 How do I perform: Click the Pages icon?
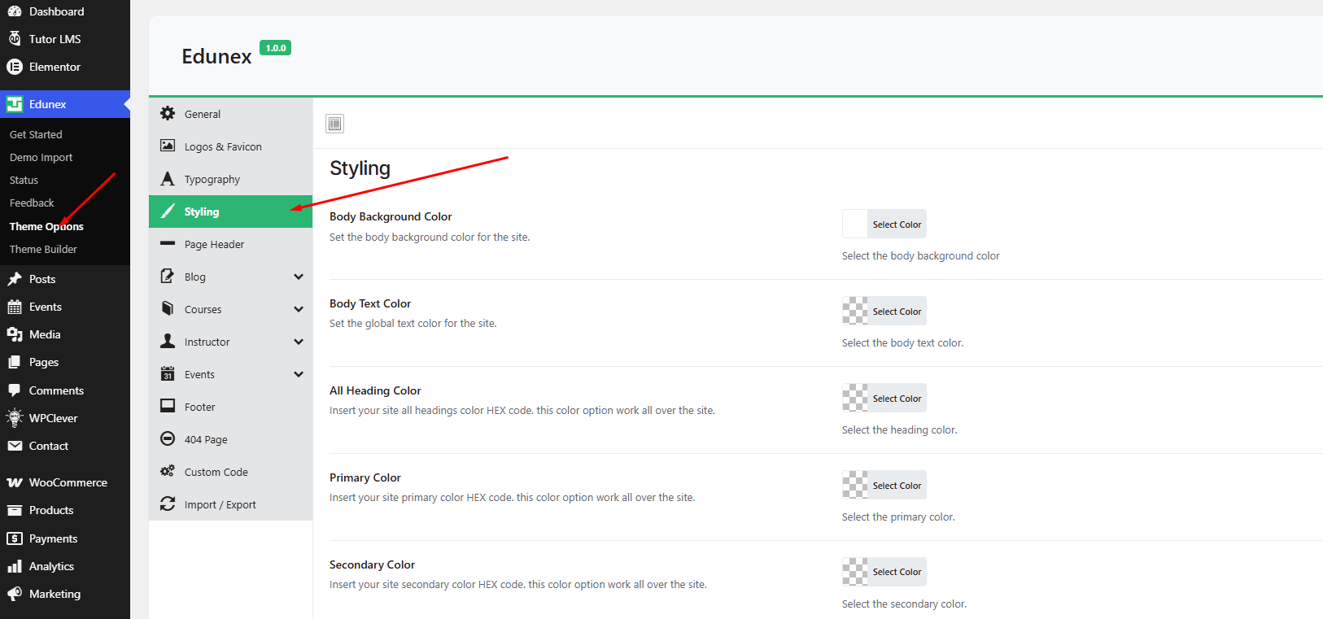click(15, 362)
